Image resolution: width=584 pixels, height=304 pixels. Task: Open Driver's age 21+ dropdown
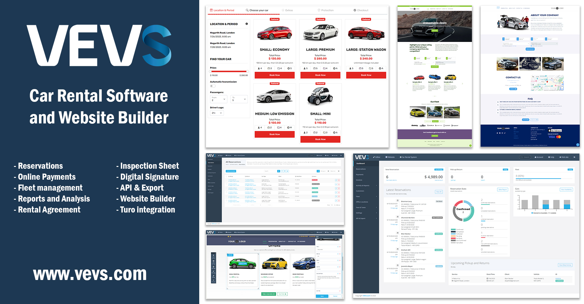(x=217, y=113)
